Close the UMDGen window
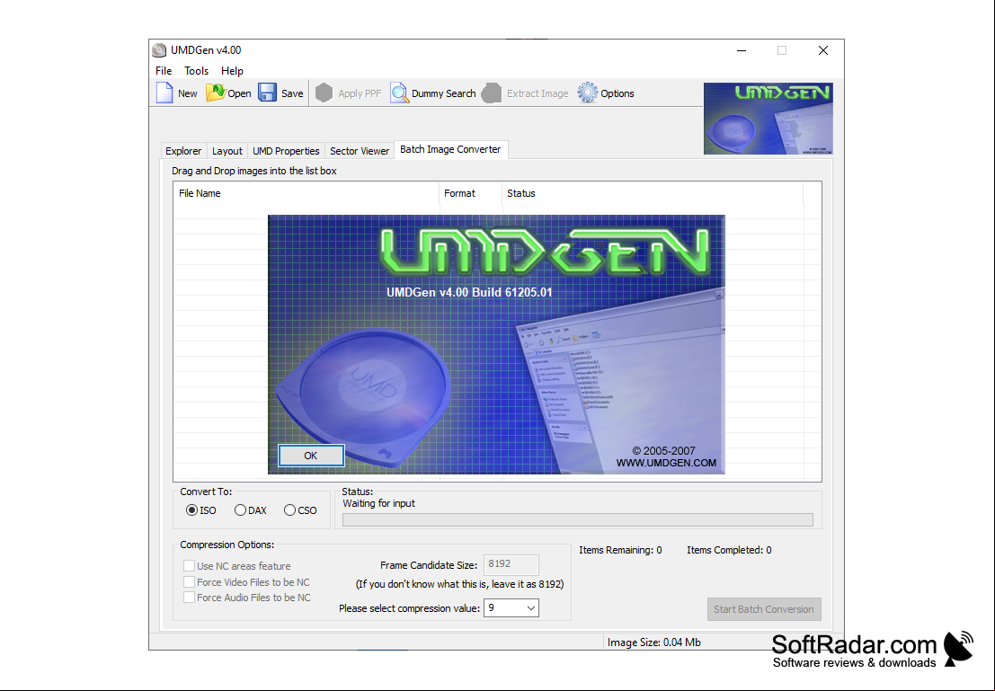The height and width of the screenshot is (691, 995). tap(823, 50)
